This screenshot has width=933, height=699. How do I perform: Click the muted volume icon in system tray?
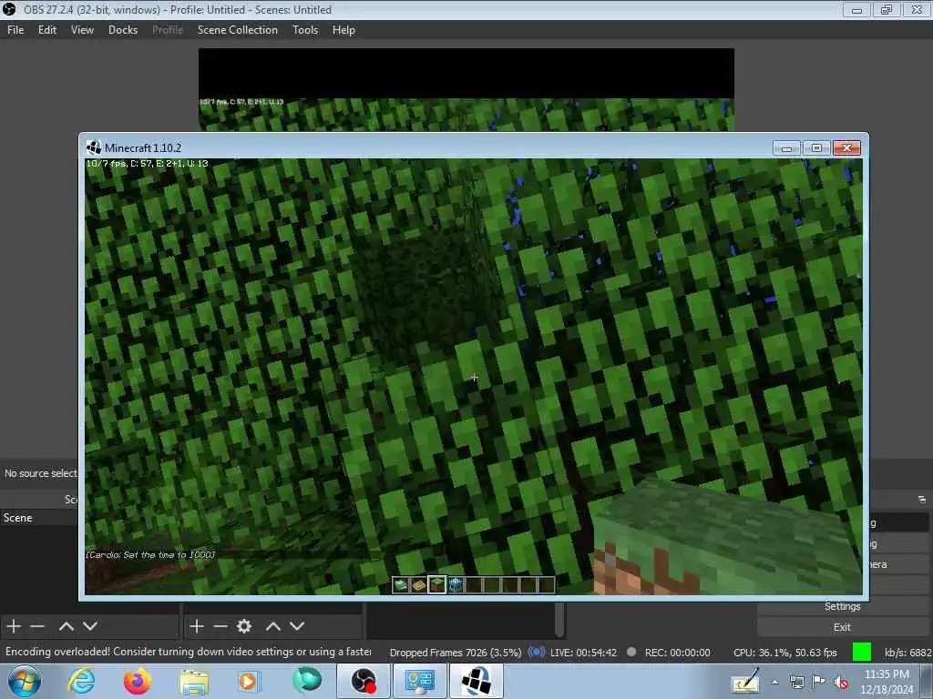click(841, 683)
